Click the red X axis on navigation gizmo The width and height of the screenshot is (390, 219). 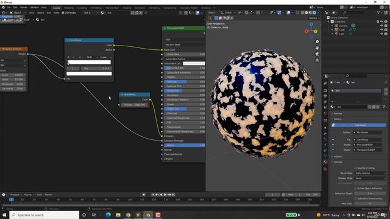tap(307, 31)
